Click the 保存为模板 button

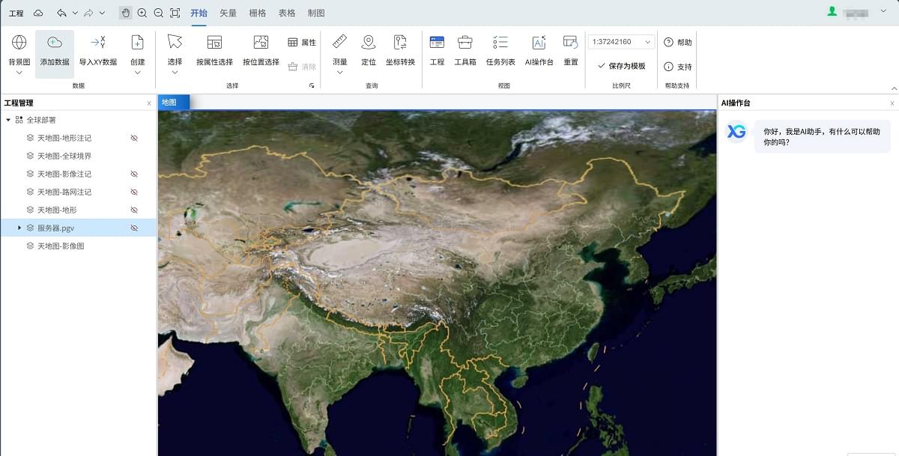(621, 66)
